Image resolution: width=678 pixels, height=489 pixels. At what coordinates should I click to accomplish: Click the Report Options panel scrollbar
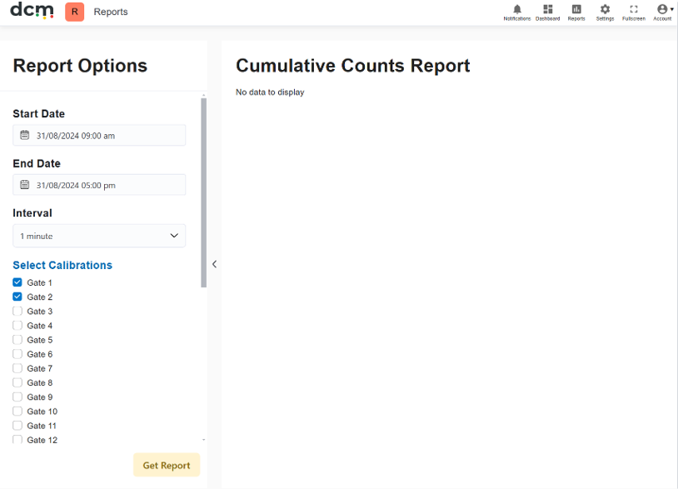click(x=204, y=192)
